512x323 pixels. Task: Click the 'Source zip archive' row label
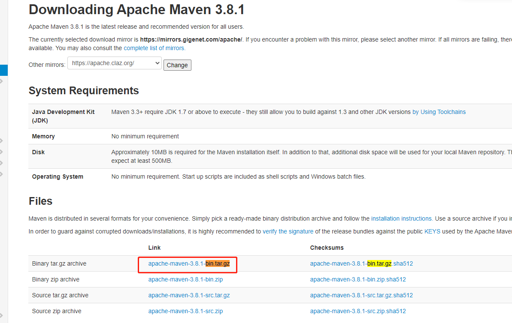tap(57, 311)
